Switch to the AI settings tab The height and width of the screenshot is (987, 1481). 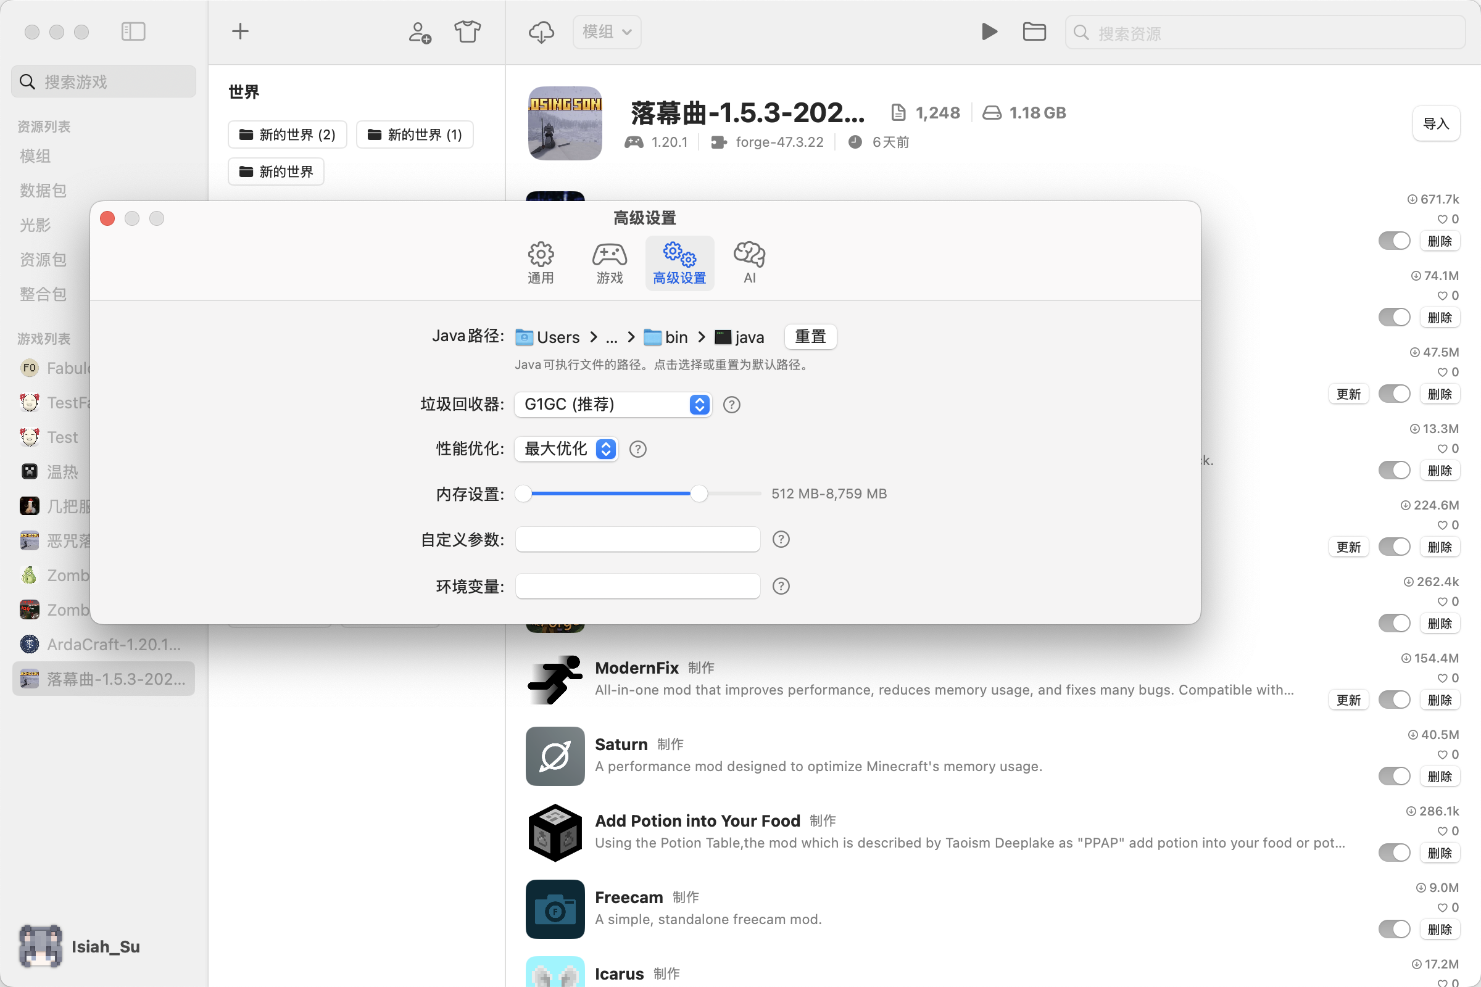pyautogui.click(x=749, y=263)
